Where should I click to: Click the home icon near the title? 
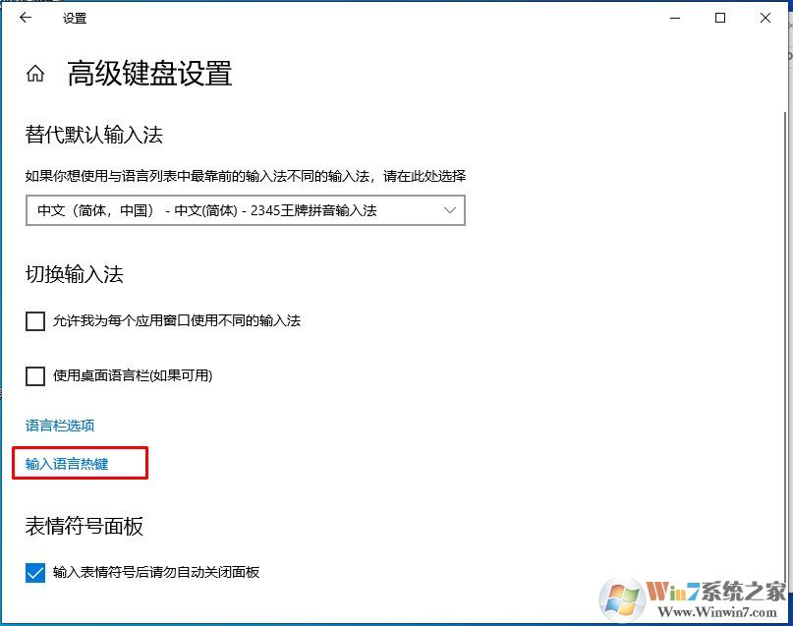coord(35,72)
